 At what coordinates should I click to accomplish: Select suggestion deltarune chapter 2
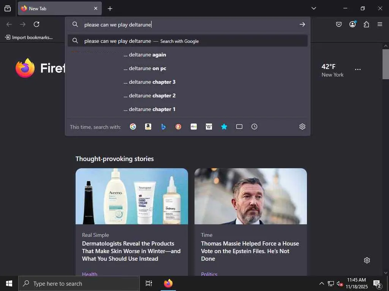[188, 95]
